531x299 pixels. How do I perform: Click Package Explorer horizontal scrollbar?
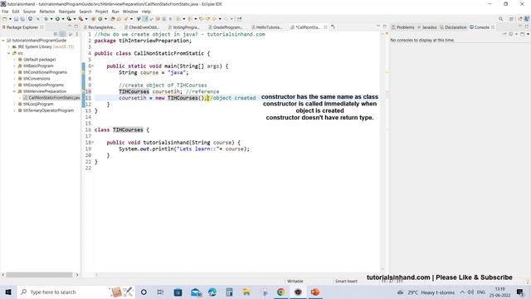pos(39,275)
